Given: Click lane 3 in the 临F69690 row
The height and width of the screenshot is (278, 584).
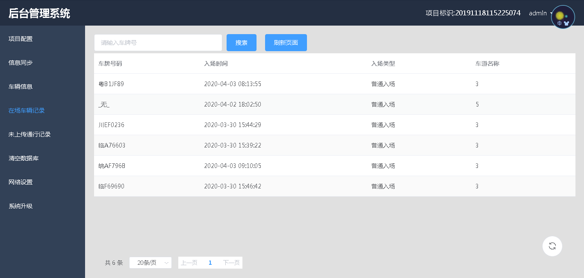Looking at the screenshot, I should (477, 186).
